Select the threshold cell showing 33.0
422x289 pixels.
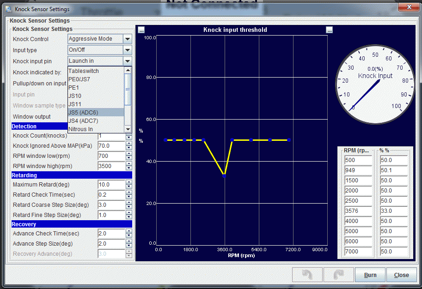pyautogui.click(x=394, y=211)
